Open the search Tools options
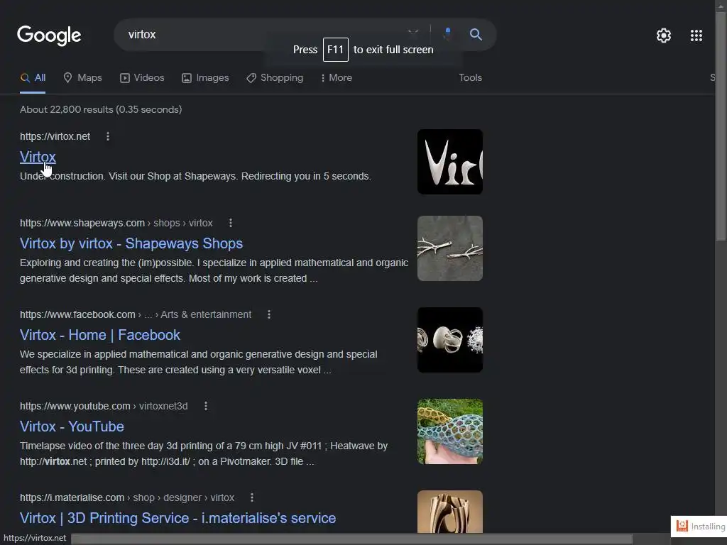The height and width of the screenshot is (545, 727). (470, 78)
